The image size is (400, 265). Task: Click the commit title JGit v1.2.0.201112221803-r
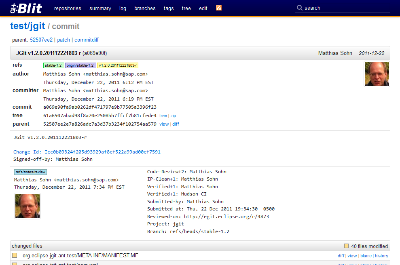tap(49, 53)
